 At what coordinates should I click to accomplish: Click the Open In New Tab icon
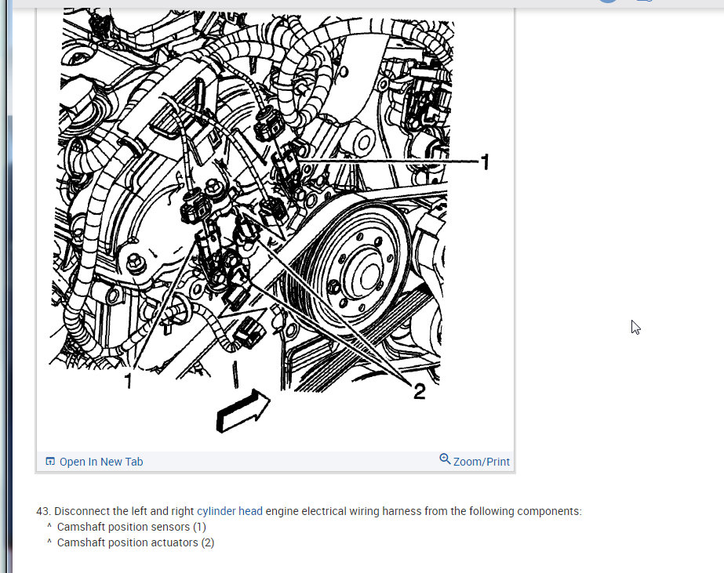[50, 462]
